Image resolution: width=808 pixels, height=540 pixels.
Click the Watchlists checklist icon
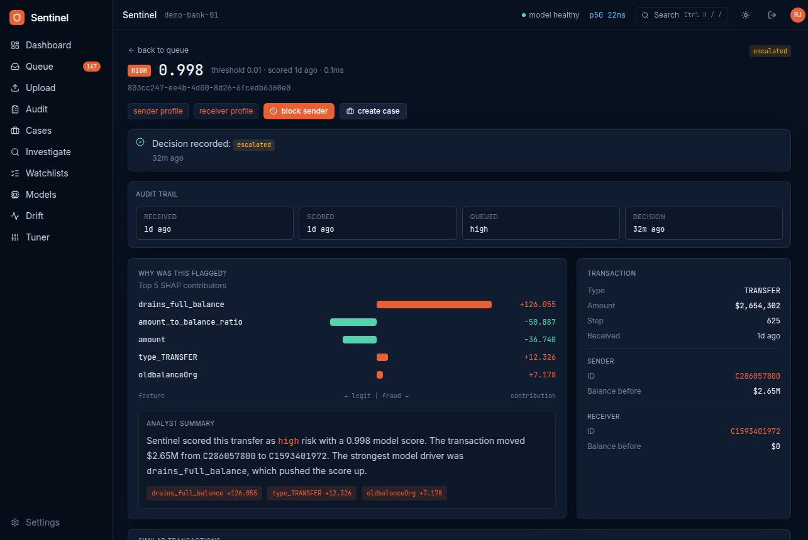pyautogui.click(x=15, y=173)
